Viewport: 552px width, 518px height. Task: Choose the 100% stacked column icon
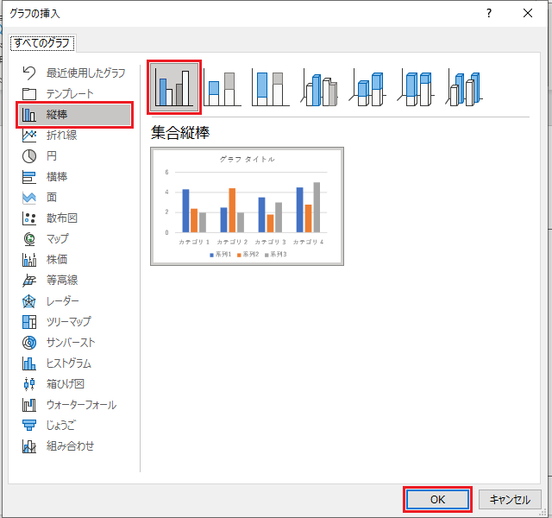[272, 87]
